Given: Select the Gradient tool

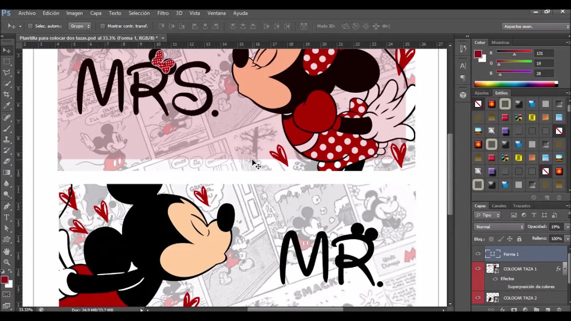Looking at the screenshot, I should (7, 173).
